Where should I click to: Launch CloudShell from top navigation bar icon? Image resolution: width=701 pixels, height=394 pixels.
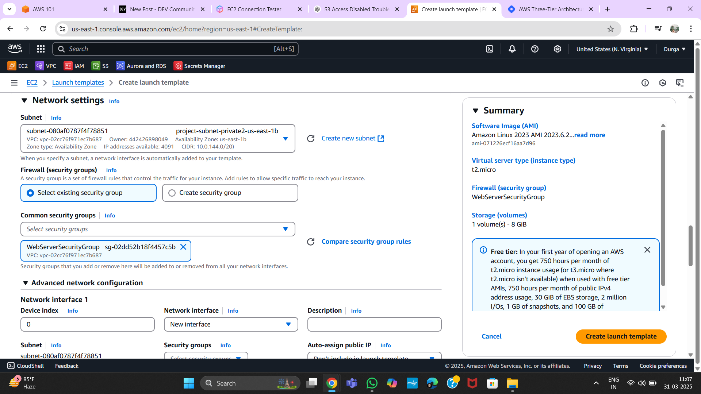(x=490, y=49)
